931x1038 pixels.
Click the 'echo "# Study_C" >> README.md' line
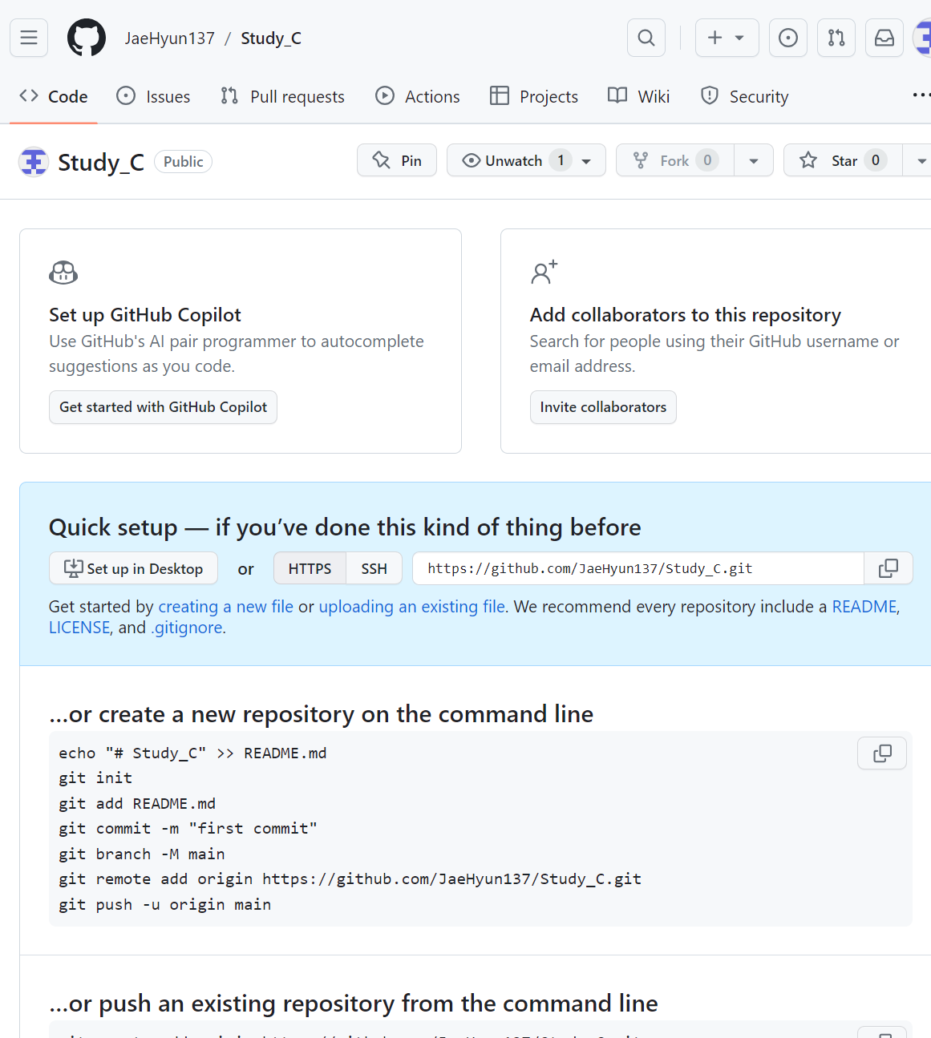(x=192, y=753)
